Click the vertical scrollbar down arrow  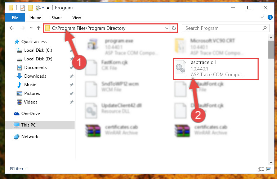point(271,162)
